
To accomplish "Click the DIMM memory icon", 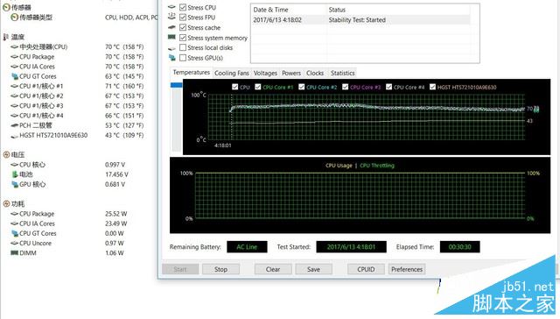I will click(15, 253).
